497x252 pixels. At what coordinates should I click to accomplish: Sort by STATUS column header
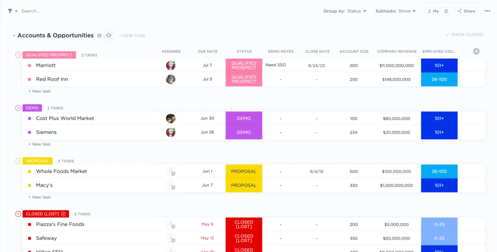pyautogui.click(x=244, y=51)
